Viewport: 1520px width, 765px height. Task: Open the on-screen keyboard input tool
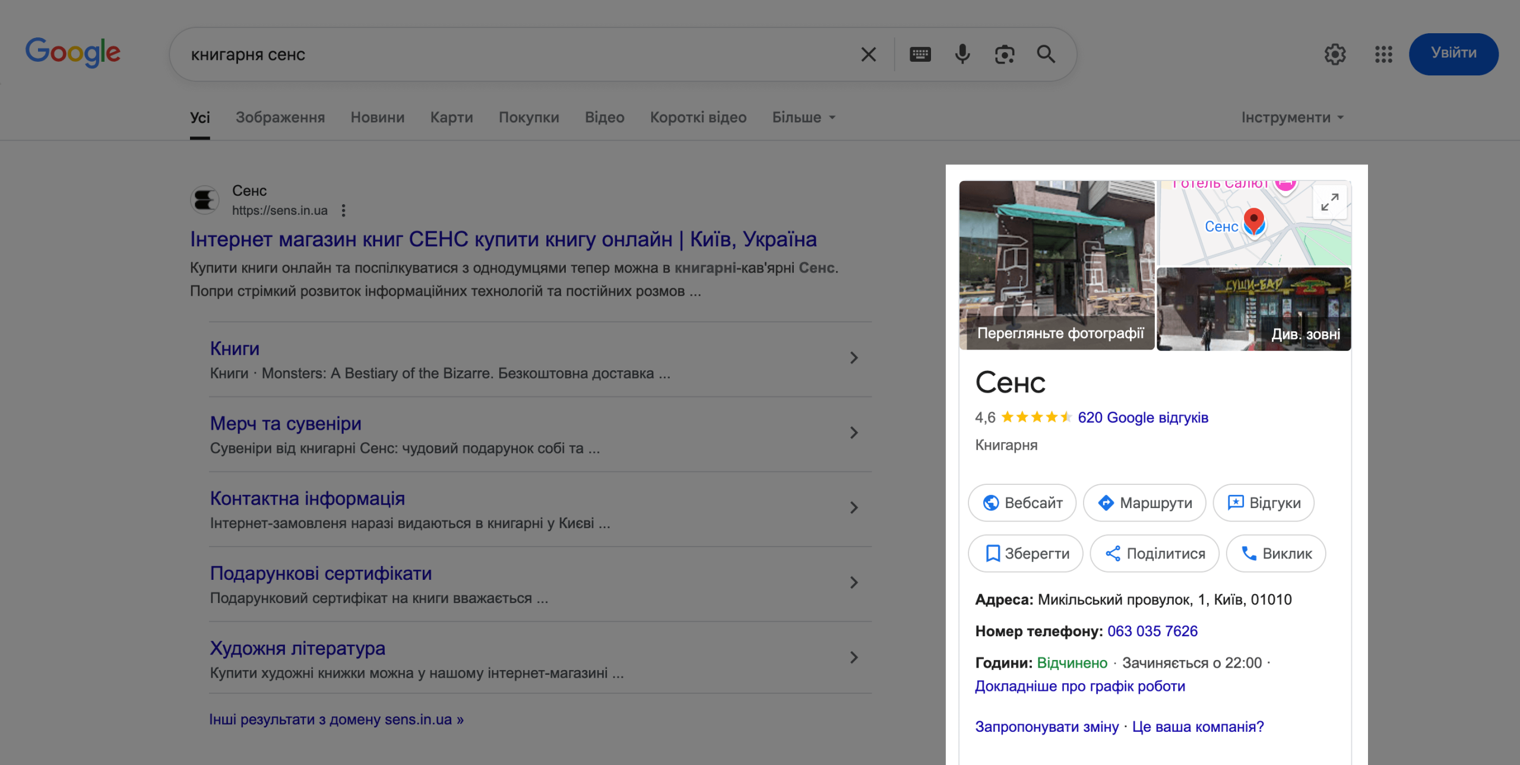pyautogui.click(x=920, y=55)
